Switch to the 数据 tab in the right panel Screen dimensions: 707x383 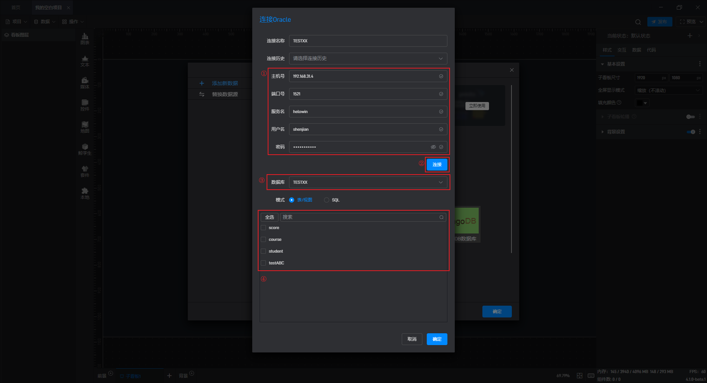[x=637, y=50]
